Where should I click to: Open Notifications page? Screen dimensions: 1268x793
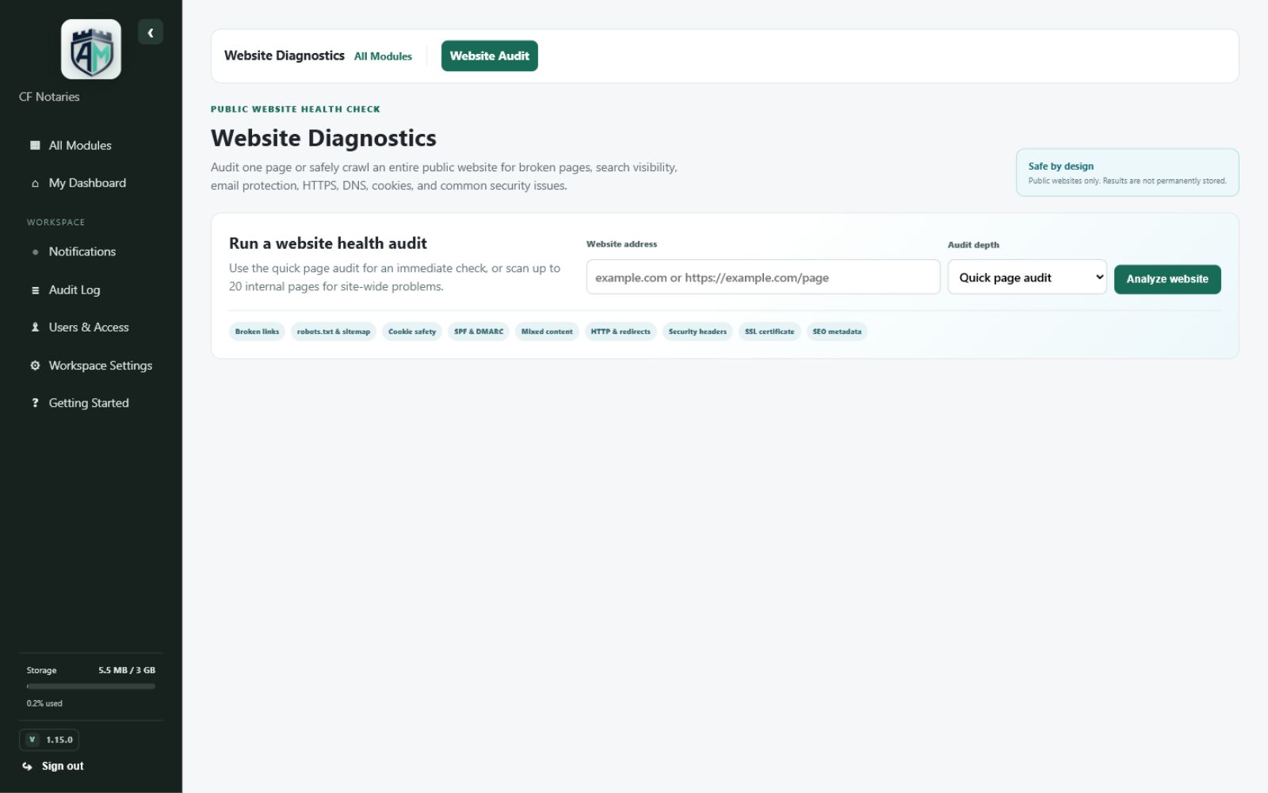[91, 252]
